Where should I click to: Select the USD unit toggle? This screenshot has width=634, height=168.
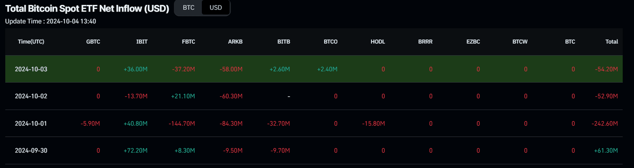pos(215,8)
